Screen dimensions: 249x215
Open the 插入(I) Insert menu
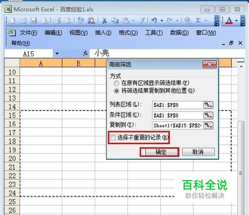click(x=103, y=32)
